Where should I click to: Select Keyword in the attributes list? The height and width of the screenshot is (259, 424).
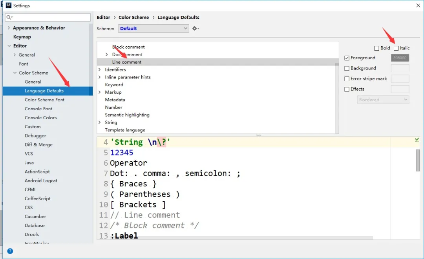point(114,85)
